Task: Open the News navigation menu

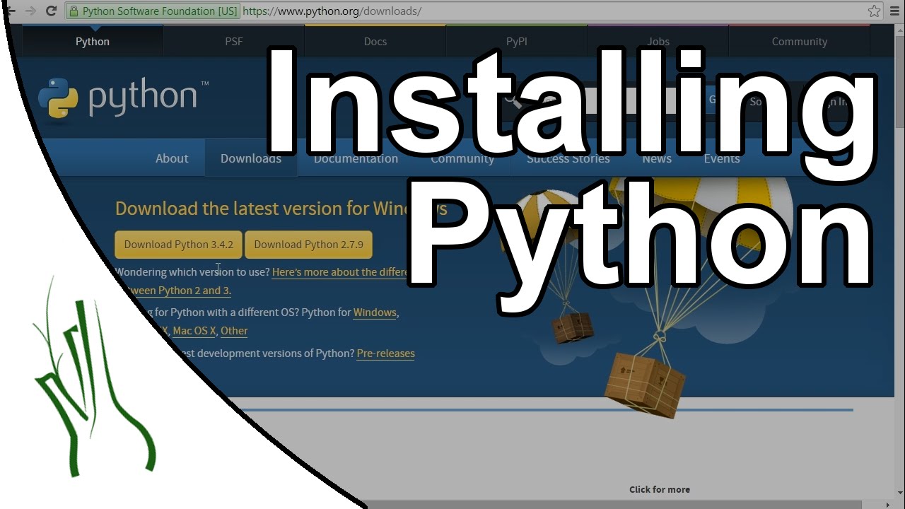Action: [657, 158]
